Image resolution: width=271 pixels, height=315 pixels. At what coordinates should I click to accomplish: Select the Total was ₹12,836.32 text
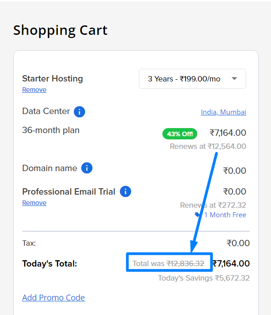click(x=168, y=263)
